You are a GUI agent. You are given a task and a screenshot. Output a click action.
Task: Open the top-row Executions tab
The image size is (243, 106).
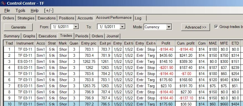47,18
